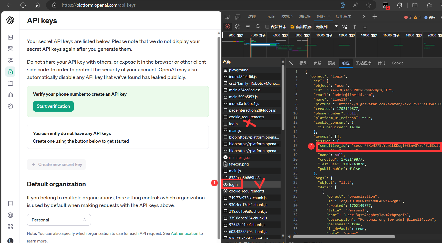The width and height of the screenshot is (442, 243).
Task: Follow the Authentication link
Action: point(184,234)
